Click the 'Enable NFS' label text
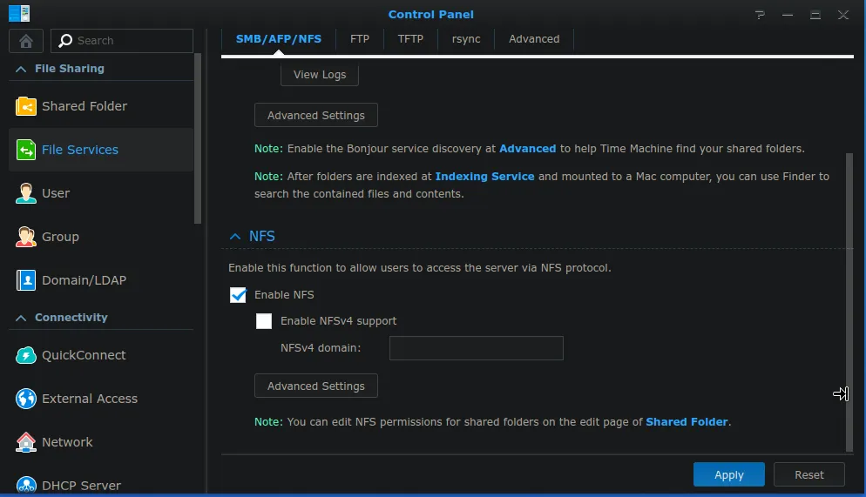The image size is (866, 497). click(284, 295)
